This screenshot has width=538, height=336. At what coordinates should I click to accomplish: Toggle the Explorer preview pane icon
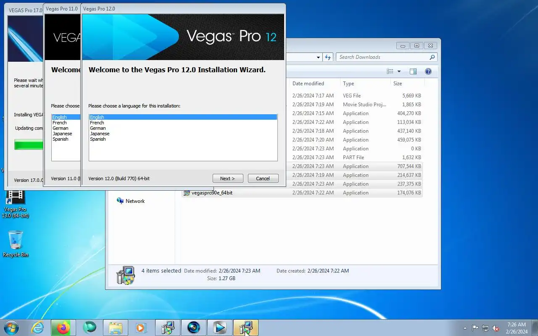tap(413, 71)
